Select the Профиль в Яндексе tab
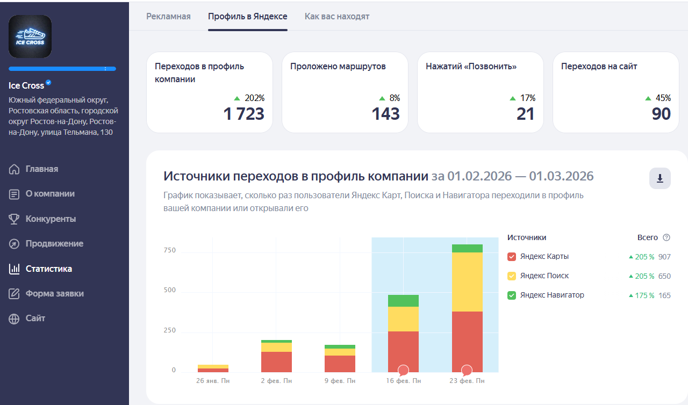The image size is (688, 405). click(x=248, y=16)
